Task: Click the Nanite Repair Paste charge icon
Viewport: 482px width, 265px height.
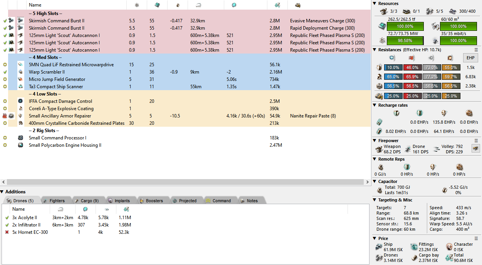Action: click(12, 116)
